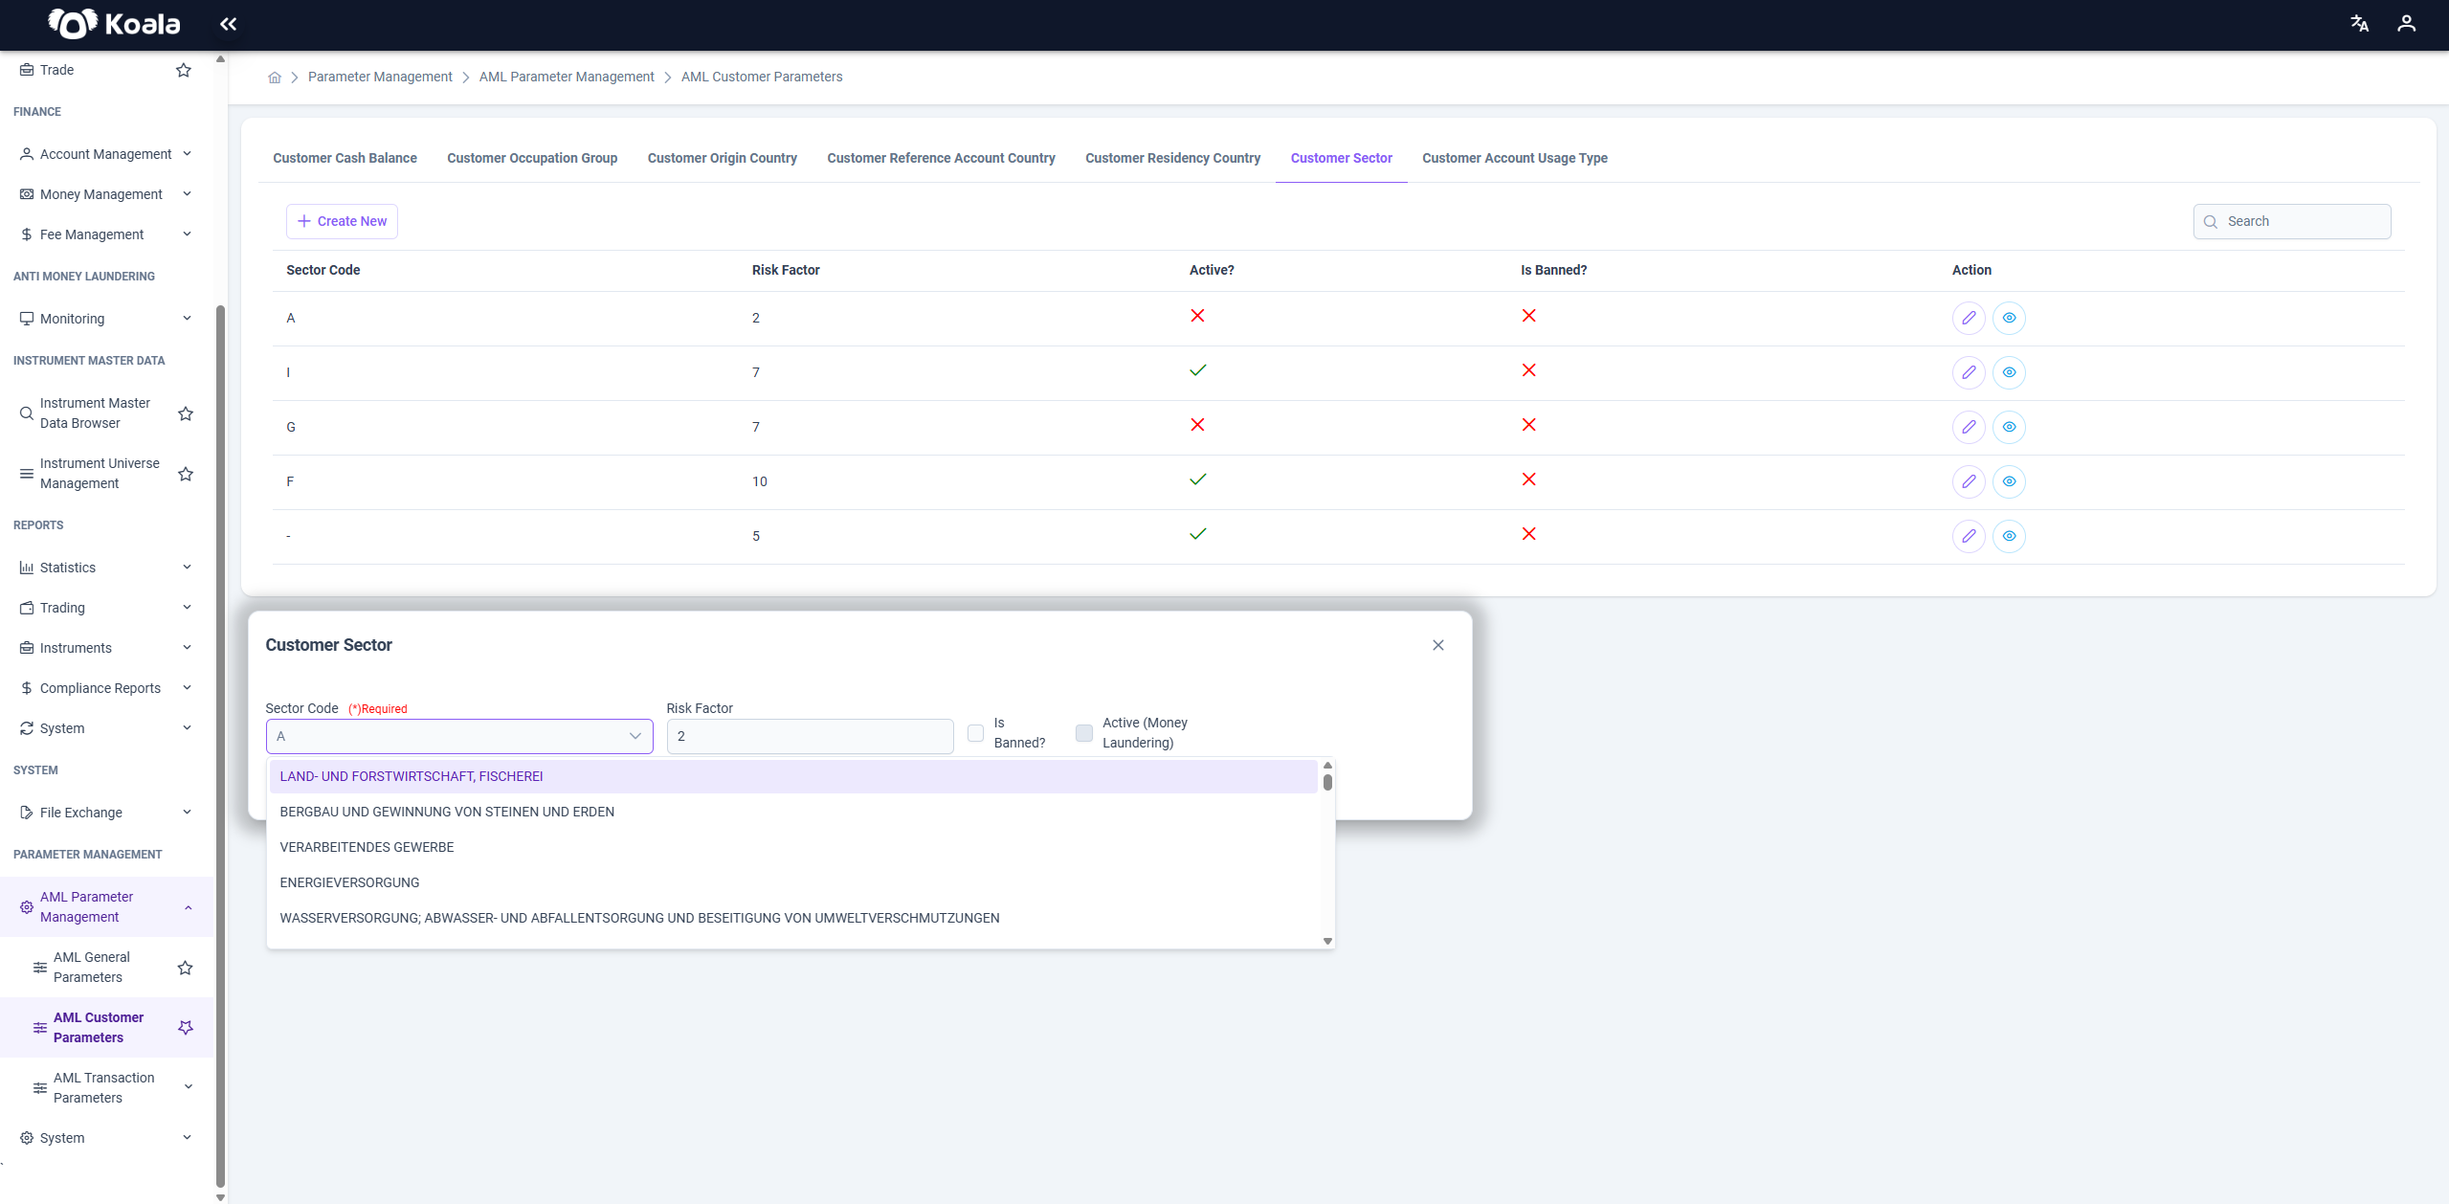Edit sector A row pencil icon
The width and height of the screenshot is (2449, 1204).
pos(1969,318)
